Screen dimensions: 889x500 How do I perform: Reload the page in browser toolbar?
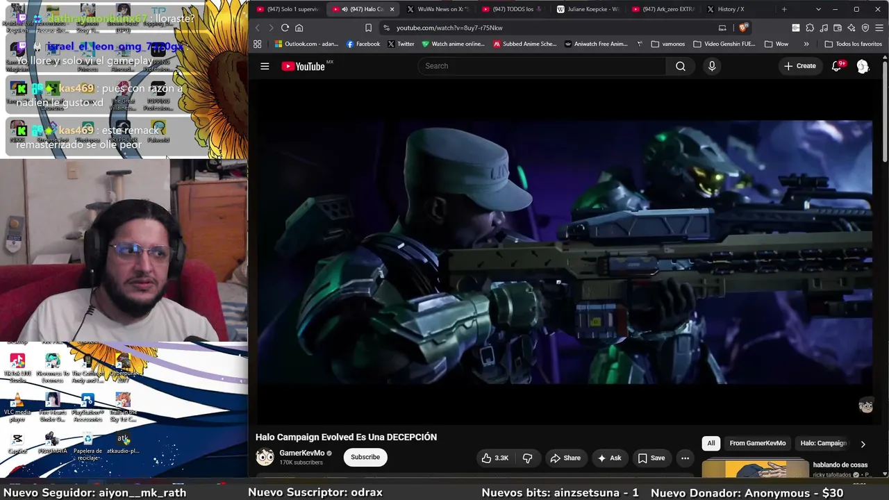285,28
